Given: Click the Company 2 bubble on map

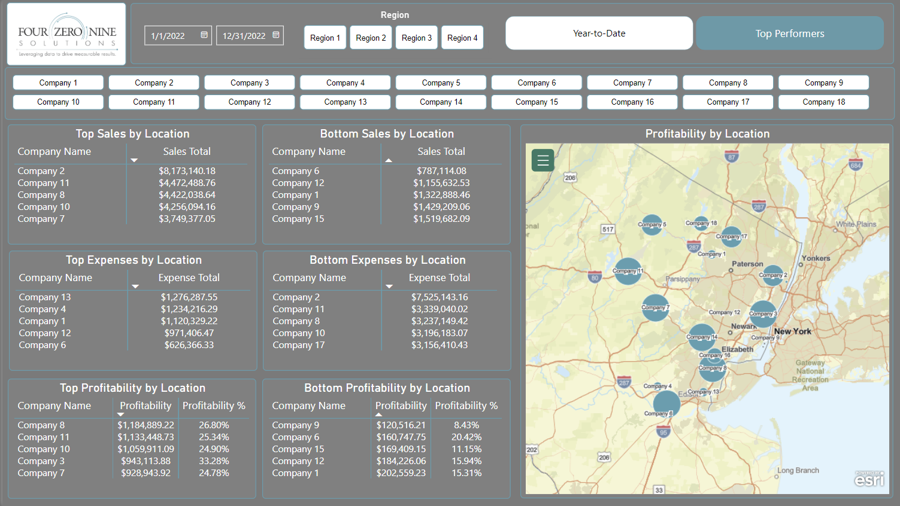Looking at the screenshot, I should 773,275.
